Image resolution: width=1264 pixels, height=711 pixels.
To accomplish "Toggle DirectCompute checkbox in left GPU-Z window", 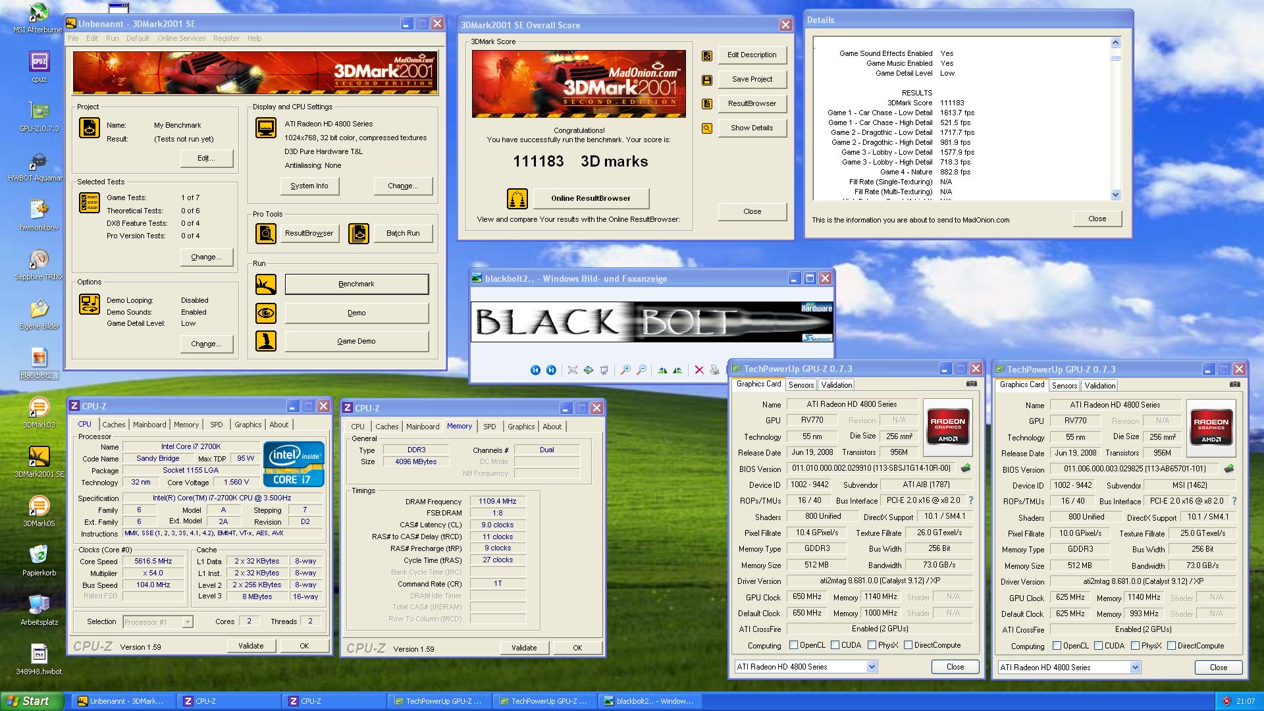I will 908,645.
